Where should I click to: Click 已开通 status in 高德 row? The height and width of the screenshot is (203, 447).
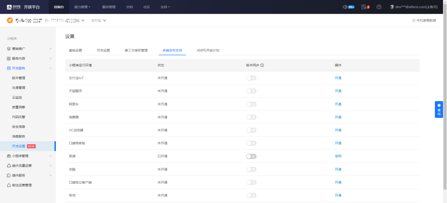coord(163,156)
